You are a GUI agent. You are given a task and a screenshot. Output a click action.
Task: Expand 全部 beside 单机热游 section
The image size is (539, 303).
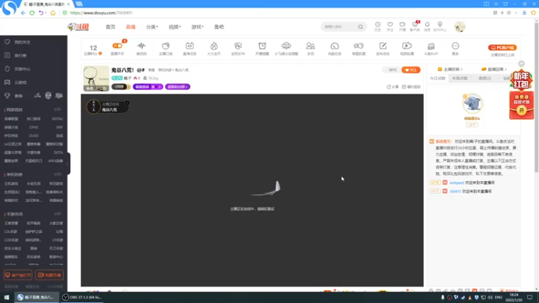click(58, 174)
